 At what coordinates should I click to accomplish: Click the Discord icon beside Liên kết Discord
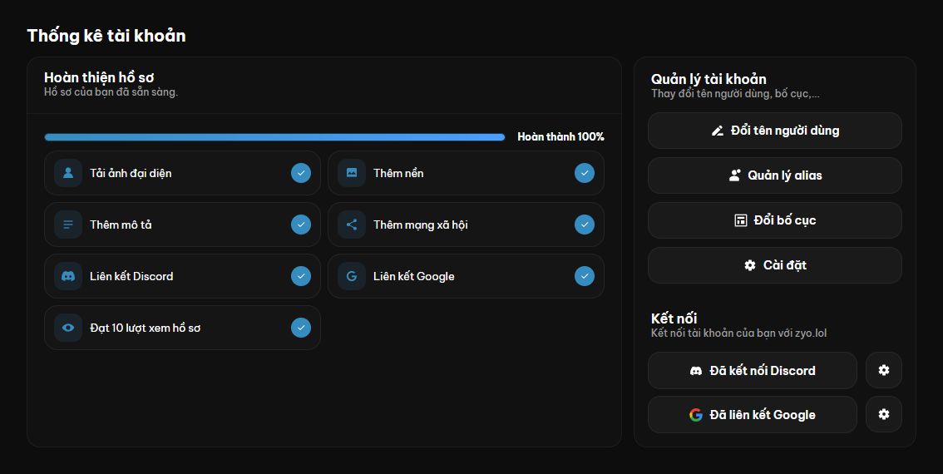(68, 276)
